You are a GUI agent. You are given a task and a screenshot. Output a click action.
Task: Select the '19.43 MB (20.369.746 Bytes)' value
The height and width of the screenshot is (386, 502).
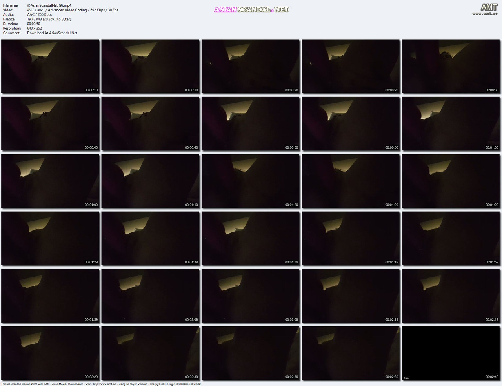click(x=49, y=19)
